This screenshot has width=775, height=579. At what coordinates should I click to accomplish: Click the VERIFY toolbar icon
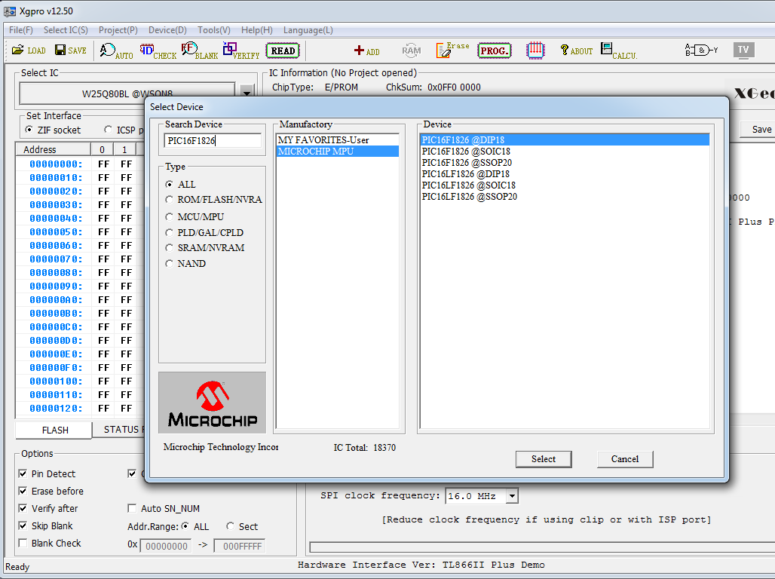tap(240, 51)
